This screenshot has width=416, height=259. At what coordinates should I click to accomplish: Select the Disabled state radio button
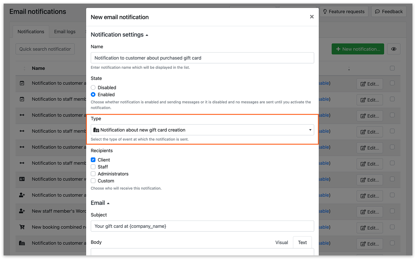93,87
